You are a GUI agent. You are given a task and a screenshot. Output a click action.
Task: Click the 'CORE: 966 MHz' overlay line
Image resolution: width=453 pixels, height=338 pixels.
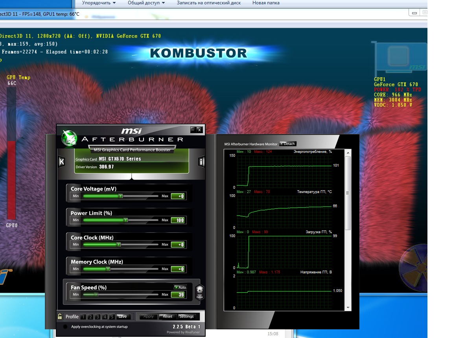click(393, 95)
